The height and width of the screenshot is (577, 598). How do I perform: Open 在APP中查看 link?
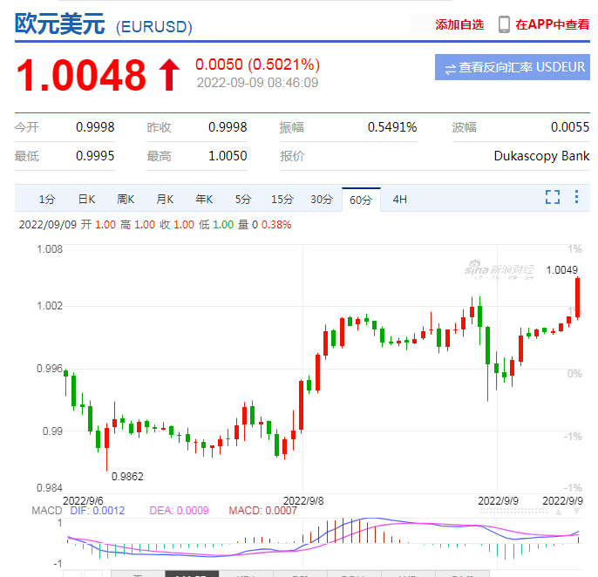[553, 24]
